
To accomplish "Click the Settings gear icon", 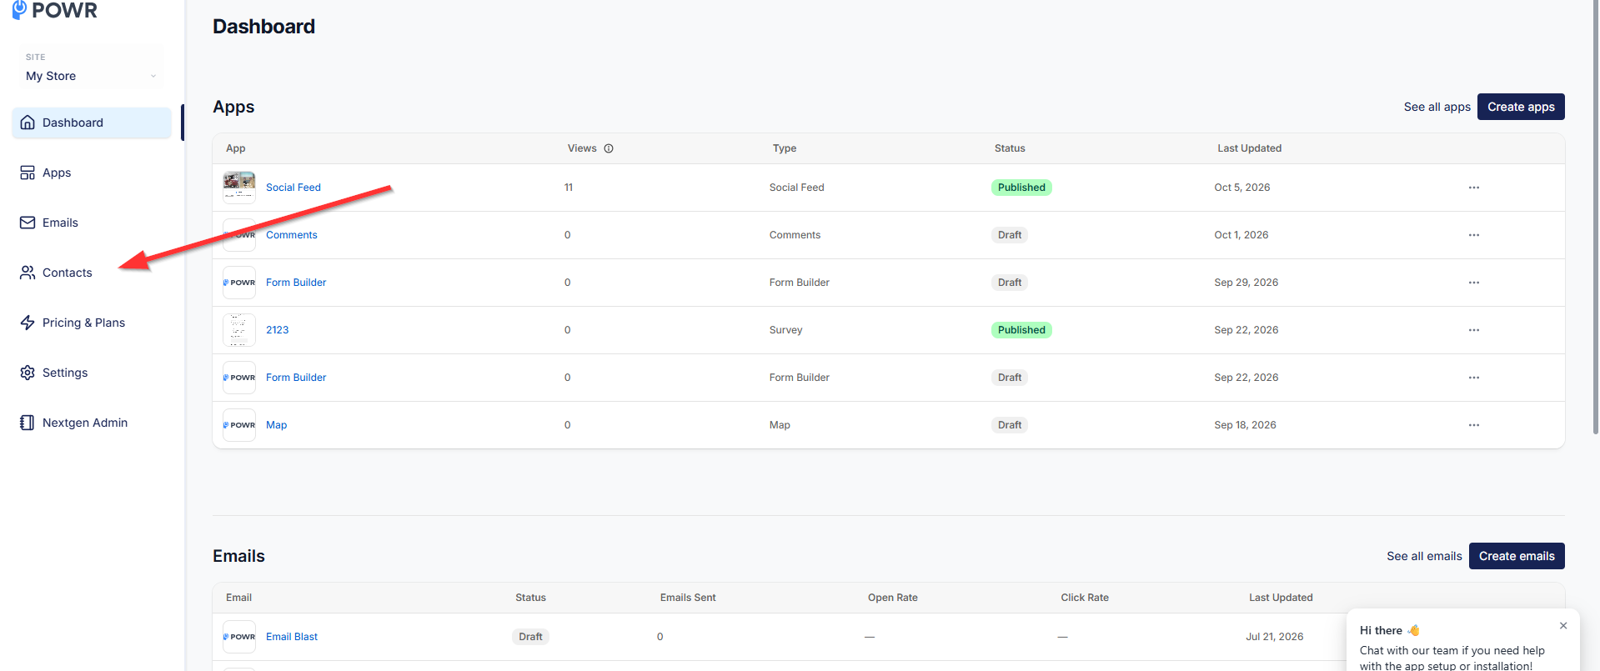I will tap(28, 373).
